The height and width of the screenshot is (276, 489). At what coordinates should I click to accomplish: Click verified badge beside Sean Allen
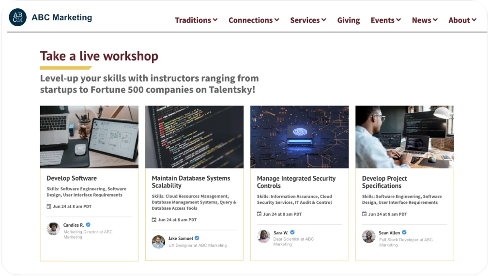point(404,232)
